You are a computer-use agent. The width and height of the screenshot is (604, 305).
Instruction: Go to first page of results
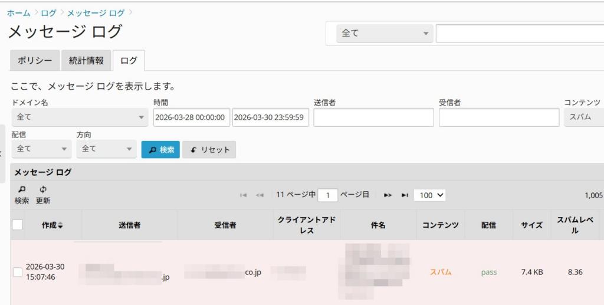click(243, 195)
